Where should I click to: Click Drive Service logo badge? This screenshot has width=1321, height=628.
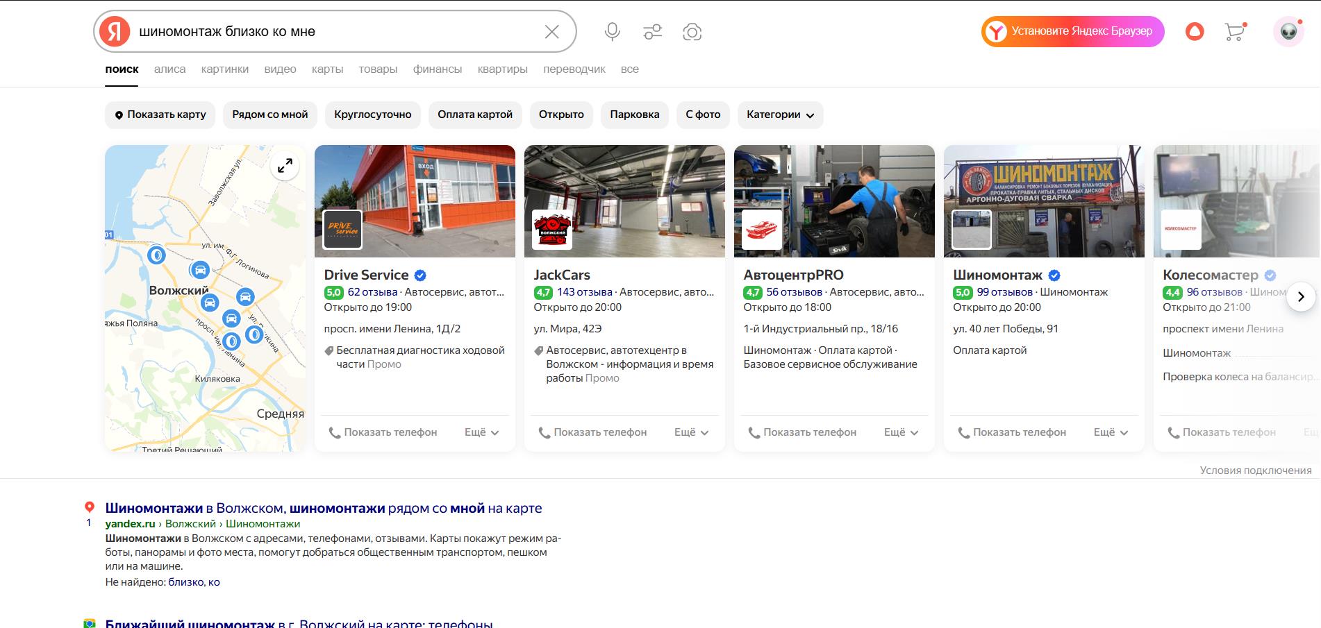343,230
